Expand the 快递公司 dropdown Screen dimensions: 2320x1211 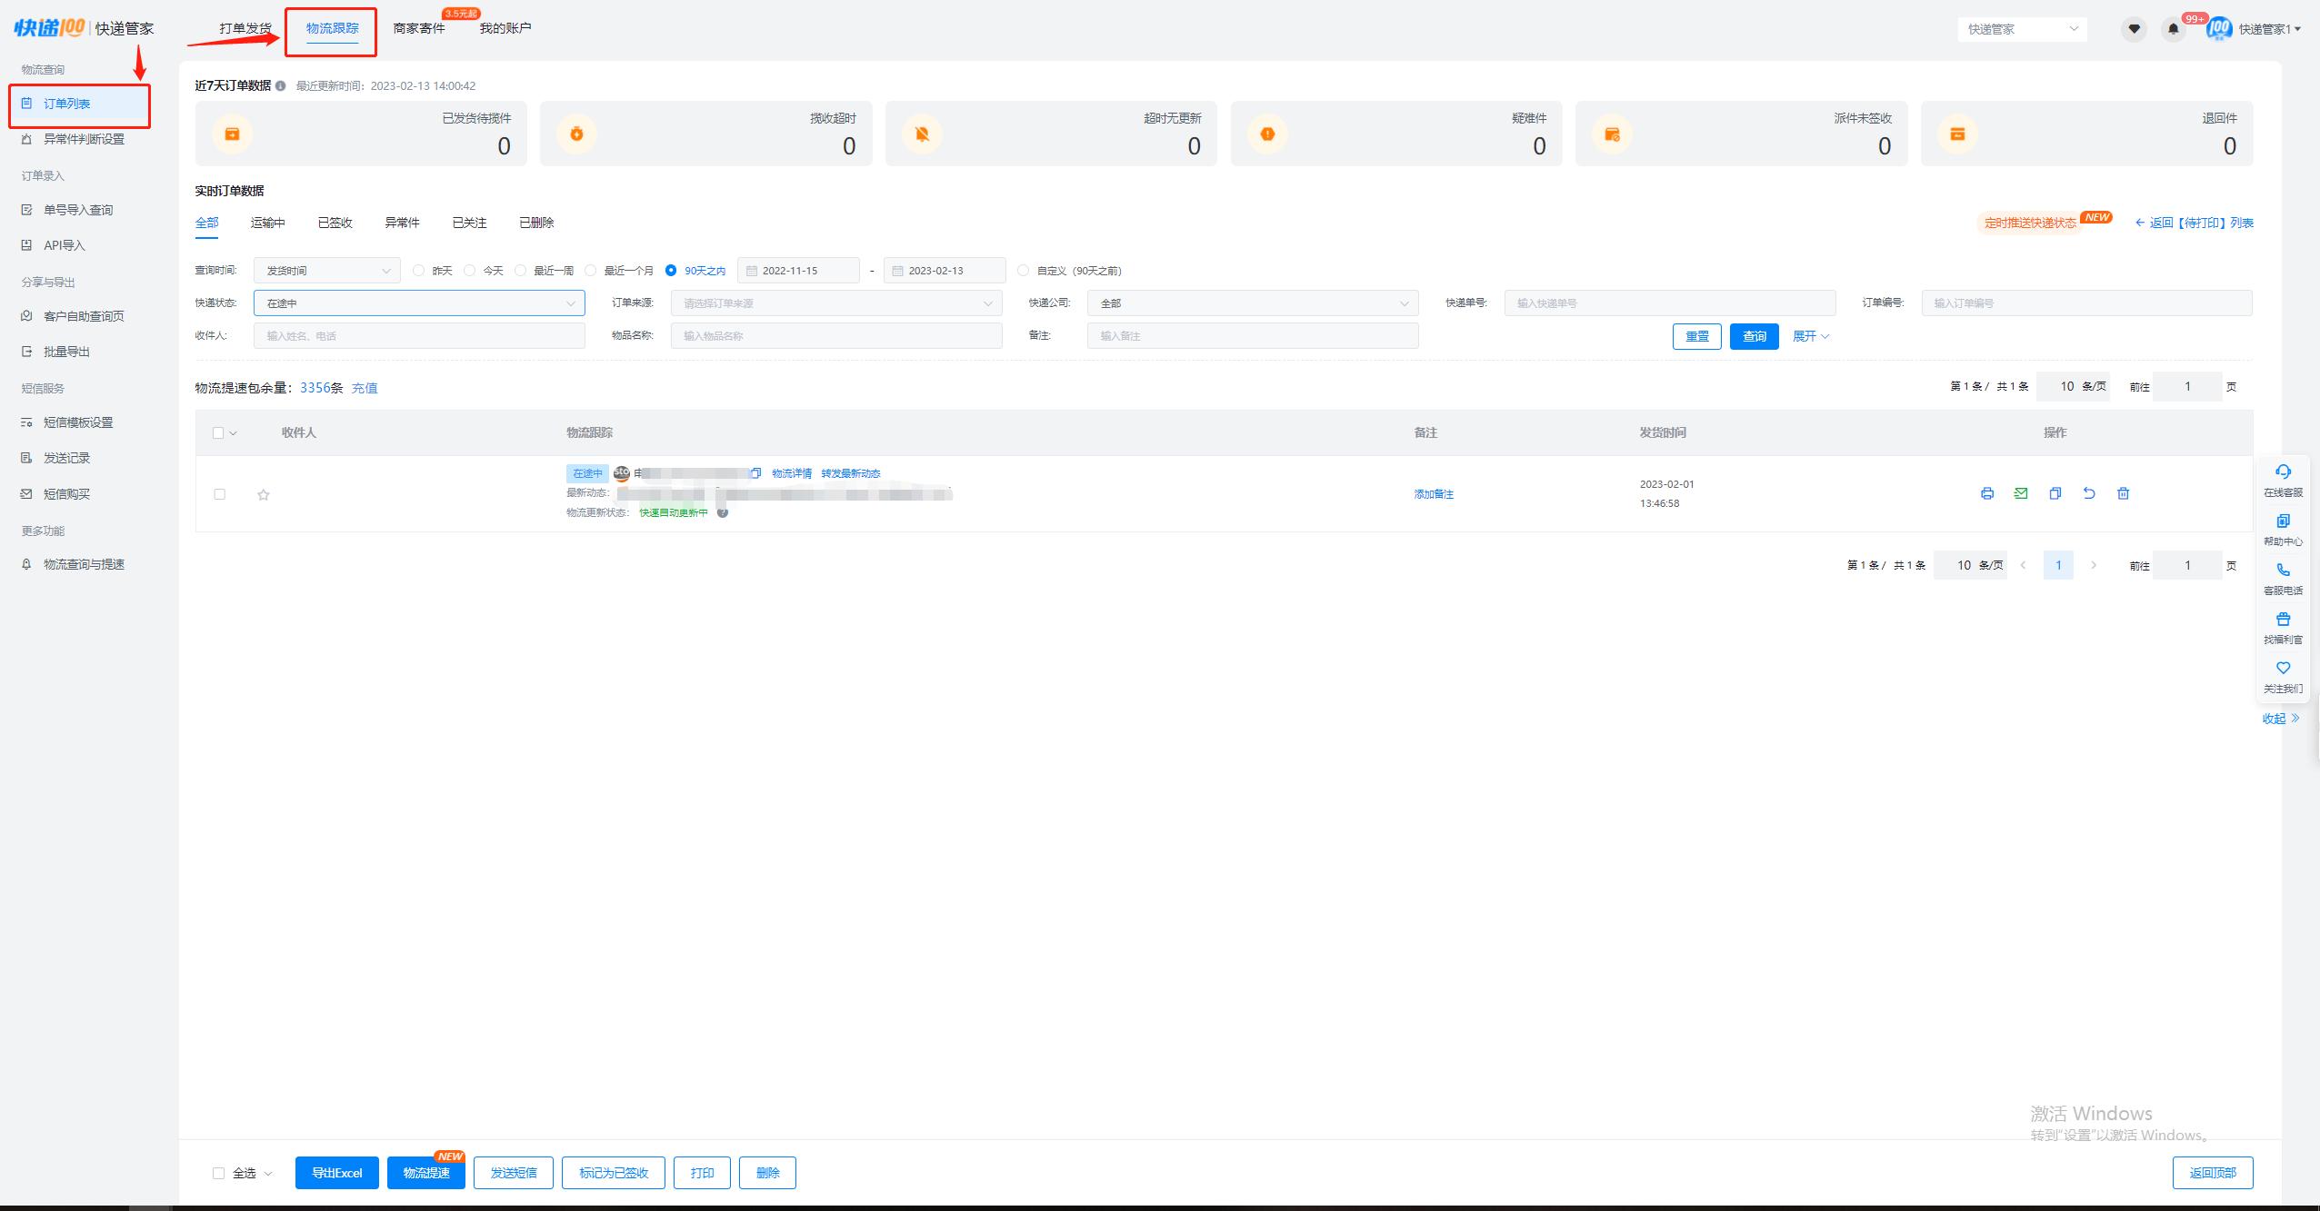1252,303
